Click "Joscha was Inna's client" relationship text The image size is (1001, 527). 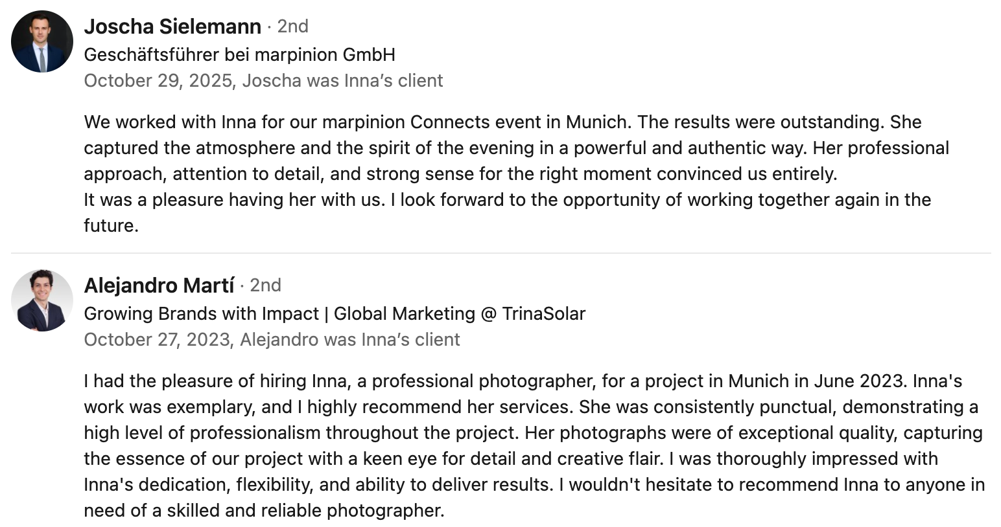342,81
